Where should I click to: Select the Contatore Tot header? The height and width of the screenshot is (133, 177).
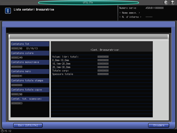(x=30, y=44)
